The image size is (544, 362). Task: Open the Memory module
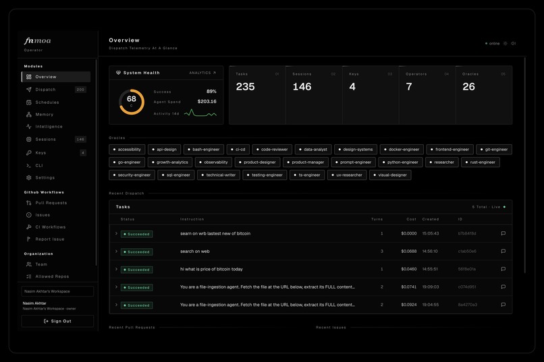click(55, 115)
